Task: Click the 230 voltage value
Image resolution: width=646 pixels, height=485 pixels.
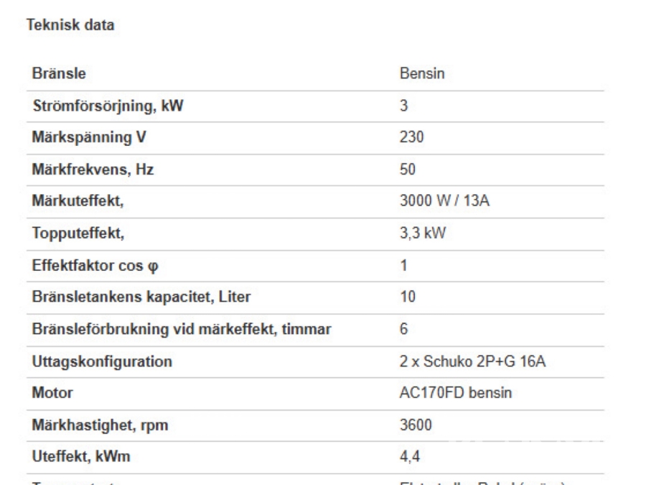Action: (408, 139)
